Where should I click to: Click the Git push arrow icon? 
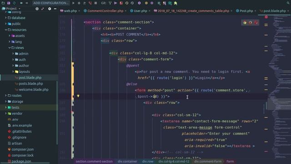[115, 3]
